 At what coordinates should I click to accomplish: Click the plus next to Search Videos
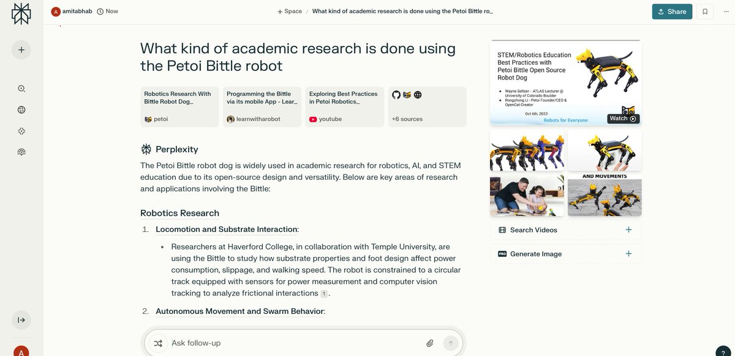pyautogui.click(x=628, y=230)
